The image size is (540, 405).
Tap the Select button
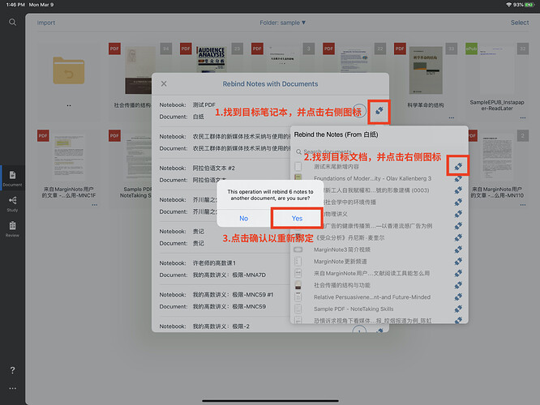(x=520, y=23)
